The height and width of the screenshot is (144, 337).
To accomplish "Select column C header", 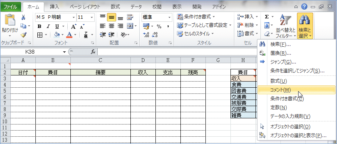I will click(x=100, y=61).
